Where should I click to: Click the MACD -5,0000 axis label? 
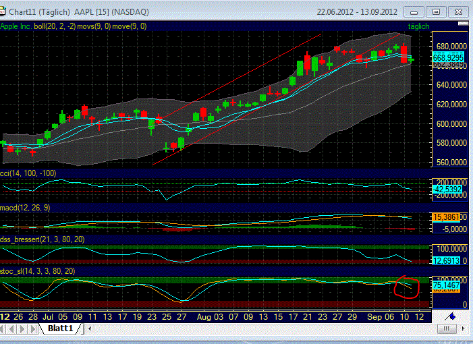[454, 229]
